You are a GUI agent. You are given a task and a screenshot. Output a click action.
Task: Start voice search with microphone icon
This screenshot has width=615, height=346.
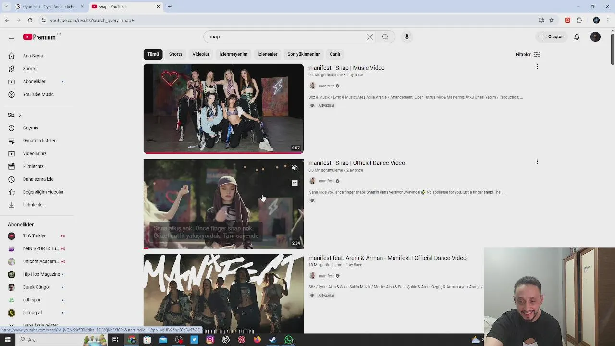407,37
